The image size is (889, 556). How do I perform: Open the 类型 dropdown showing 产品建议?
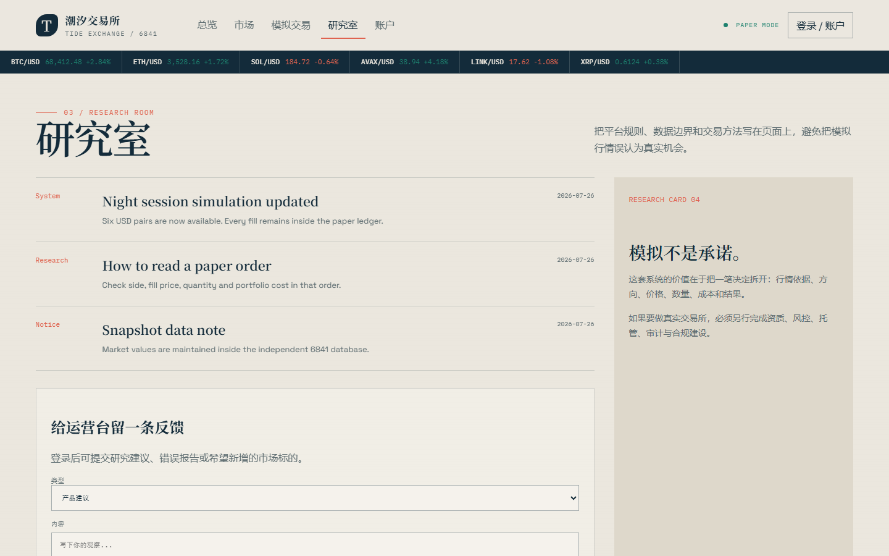[x=315, y=498]
